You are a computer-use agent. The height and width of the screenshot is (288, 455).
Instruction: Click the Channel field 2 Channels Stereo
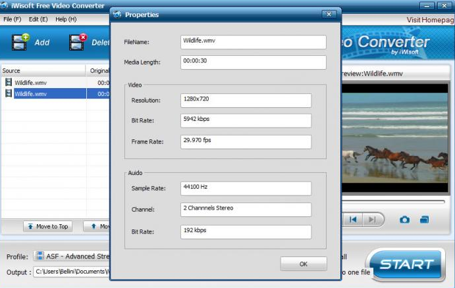click(x=246, y=210)
